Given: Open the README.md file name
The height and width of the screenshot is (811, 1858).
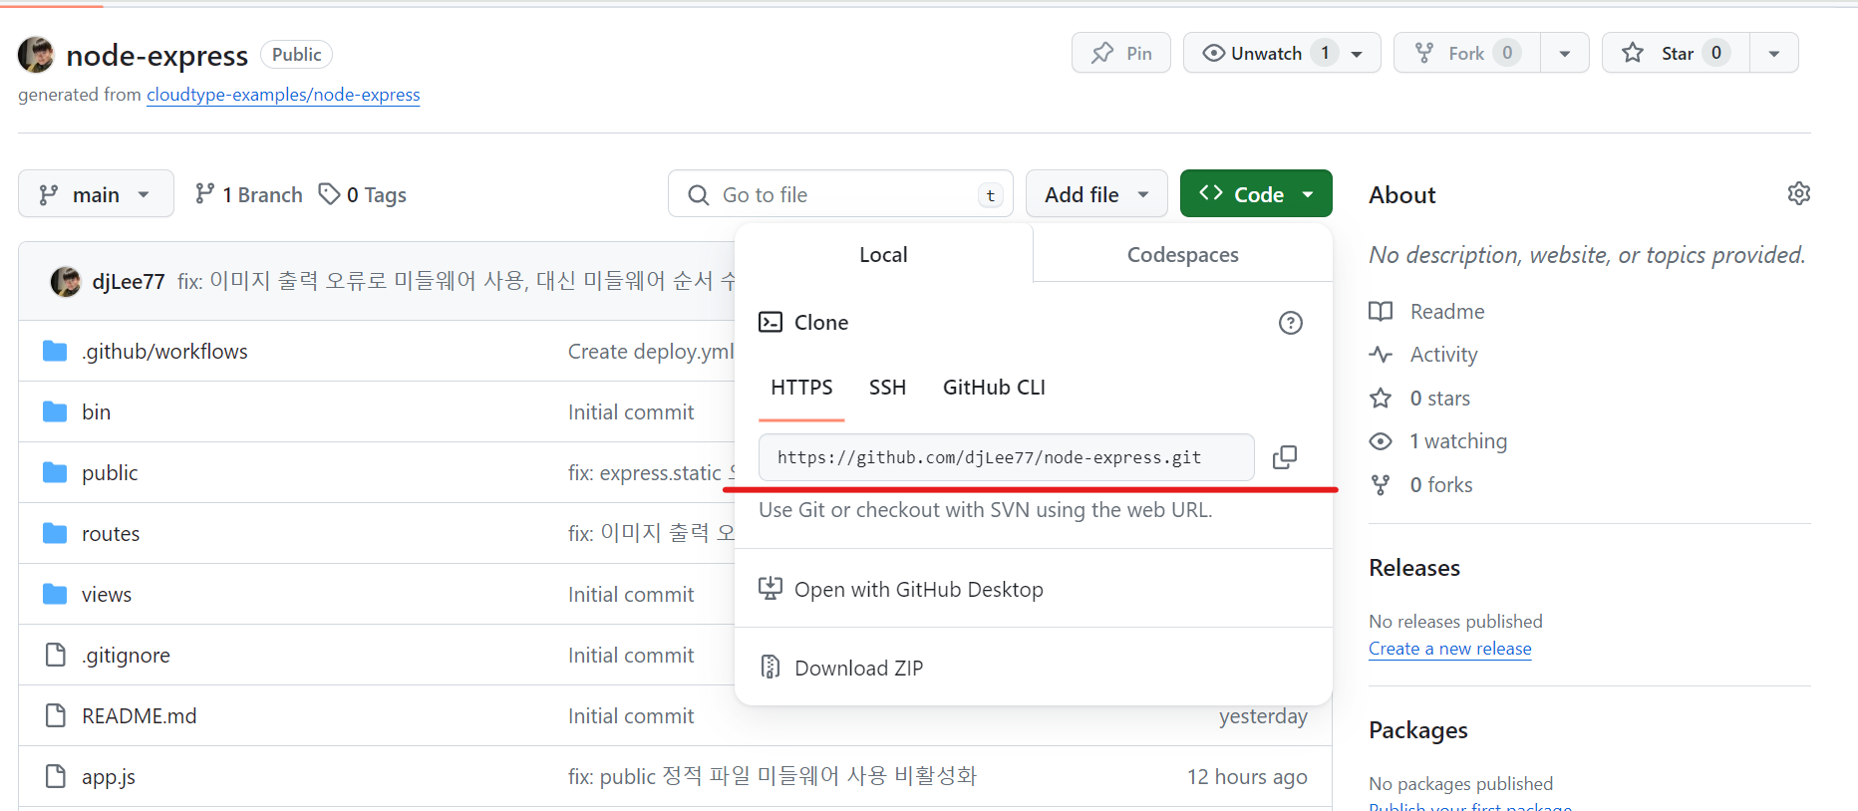Looking at the screenshot, I should (x=139, y=715).
